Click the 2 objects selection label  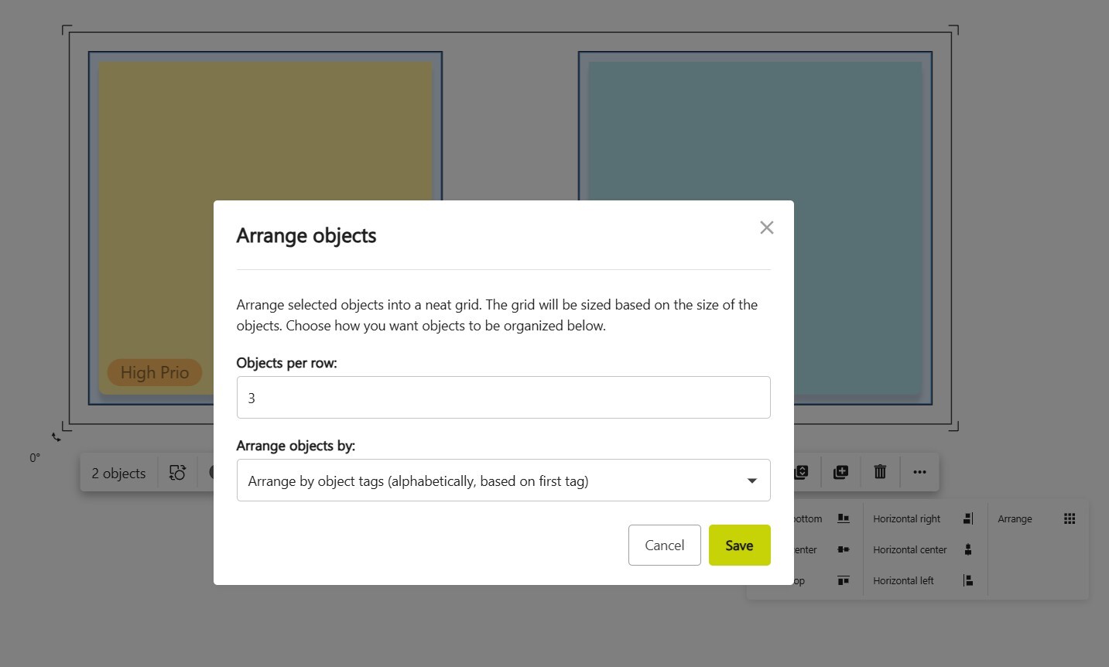point(118,473)
